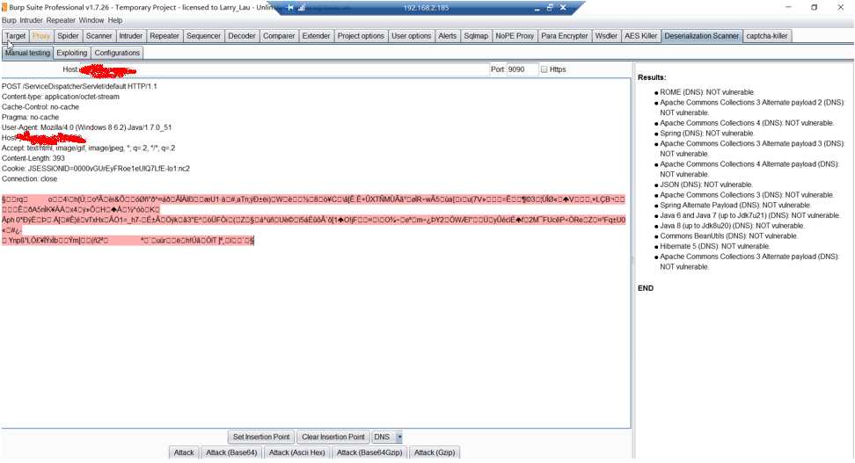
Task: Switch to the Sequencer tab
Action: point(203,36)
